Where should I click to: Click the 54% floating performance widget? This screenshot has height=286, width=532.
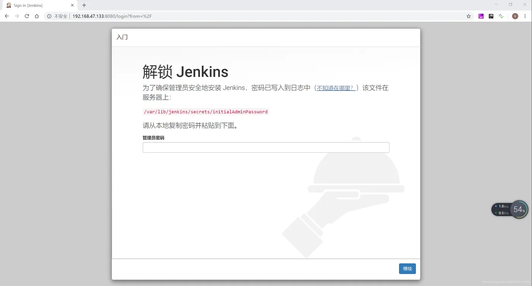pyautogui.click(x=519, y=209)
